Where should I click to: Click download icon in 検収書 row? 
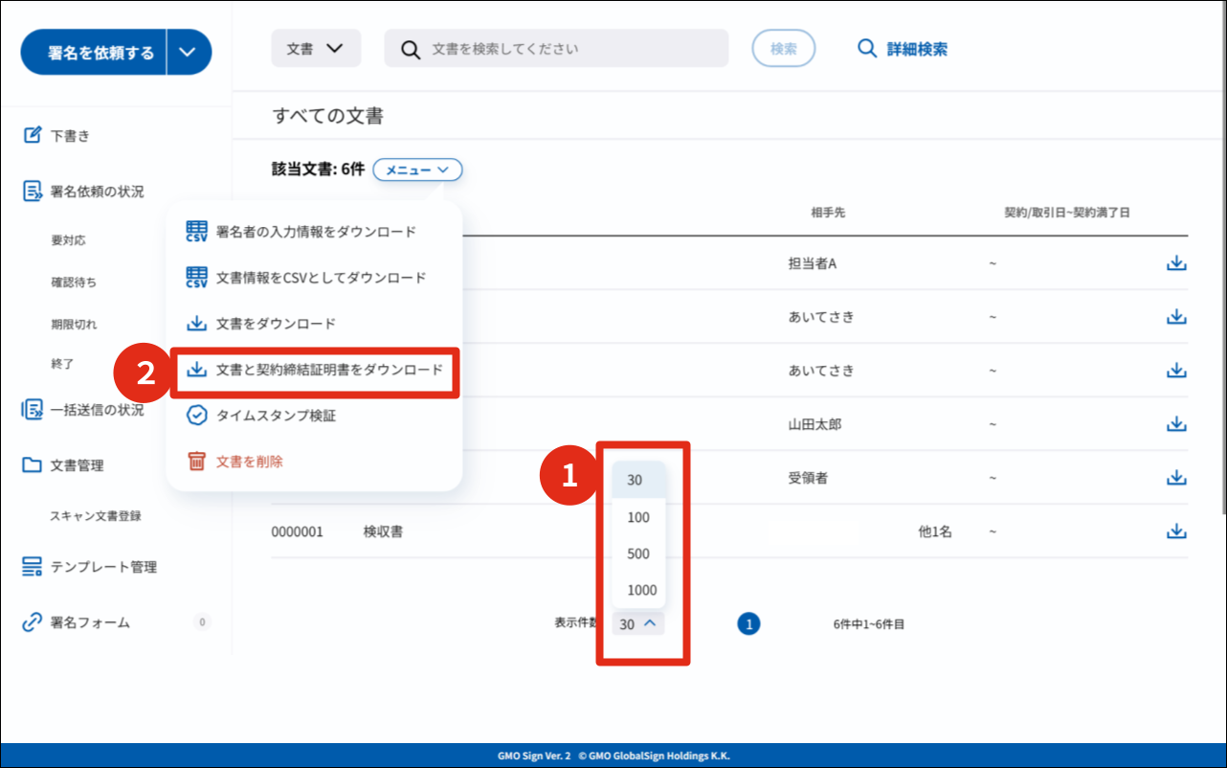click(x=1176, y=531)
